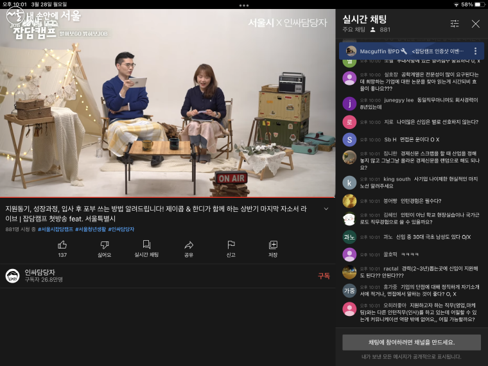488x366 pixels.
Task: Open 실시간 채팅 from the action row
Action: coord(146,248)
